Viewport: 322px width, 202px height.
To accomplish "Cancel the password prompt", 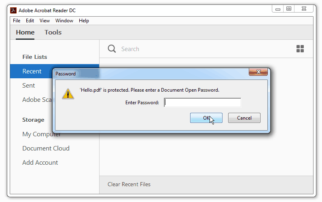I will click(244, 118).
